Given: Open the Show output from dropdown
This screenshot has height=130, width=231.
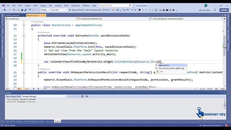Looking at the screenshot, I should [44, 96].
